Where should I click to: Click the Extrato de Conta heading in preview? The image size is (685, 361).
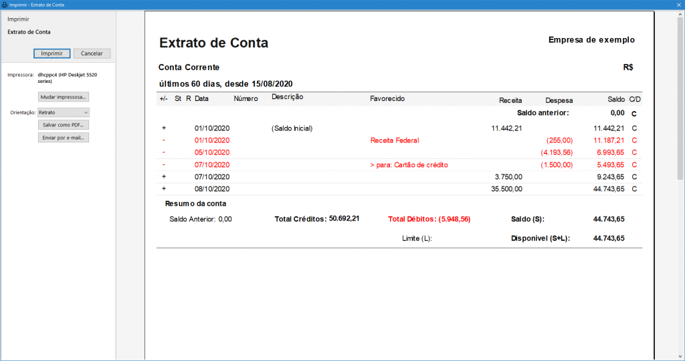click(x=213, y=43)
